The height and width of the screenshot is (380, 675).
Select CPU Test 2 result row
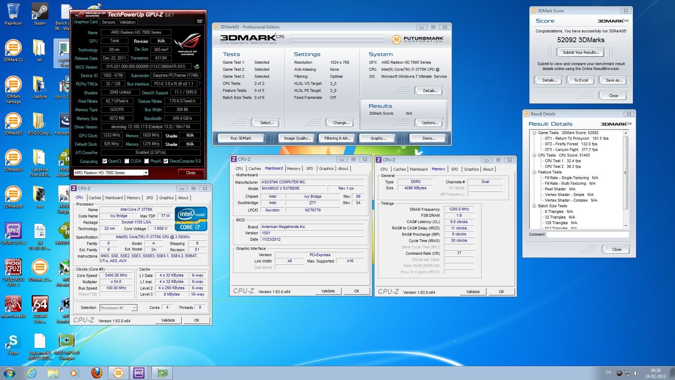(x=563, y=166)
